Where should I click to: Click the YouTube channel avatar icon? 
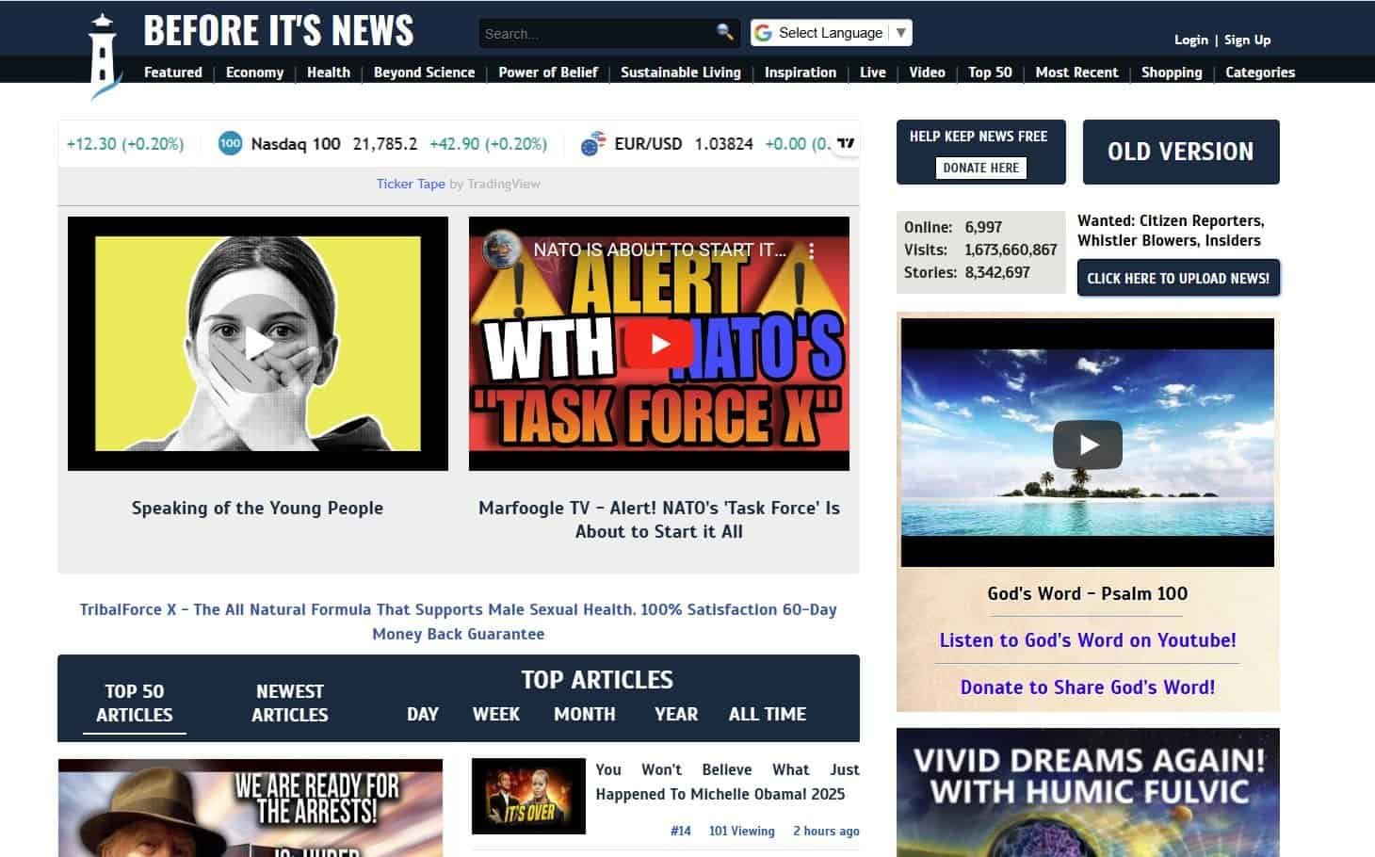pos(502,250)
